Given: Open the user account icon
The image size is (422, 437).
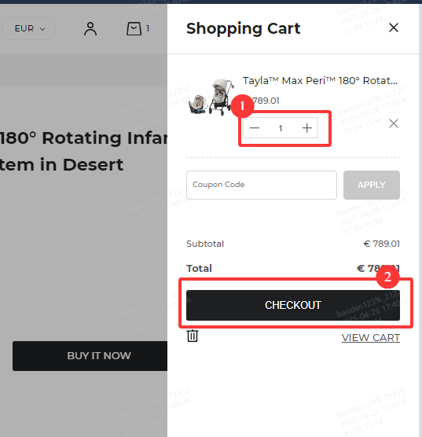Looking at the screenshot, I should pyautogui.click(x=90, y=29).
